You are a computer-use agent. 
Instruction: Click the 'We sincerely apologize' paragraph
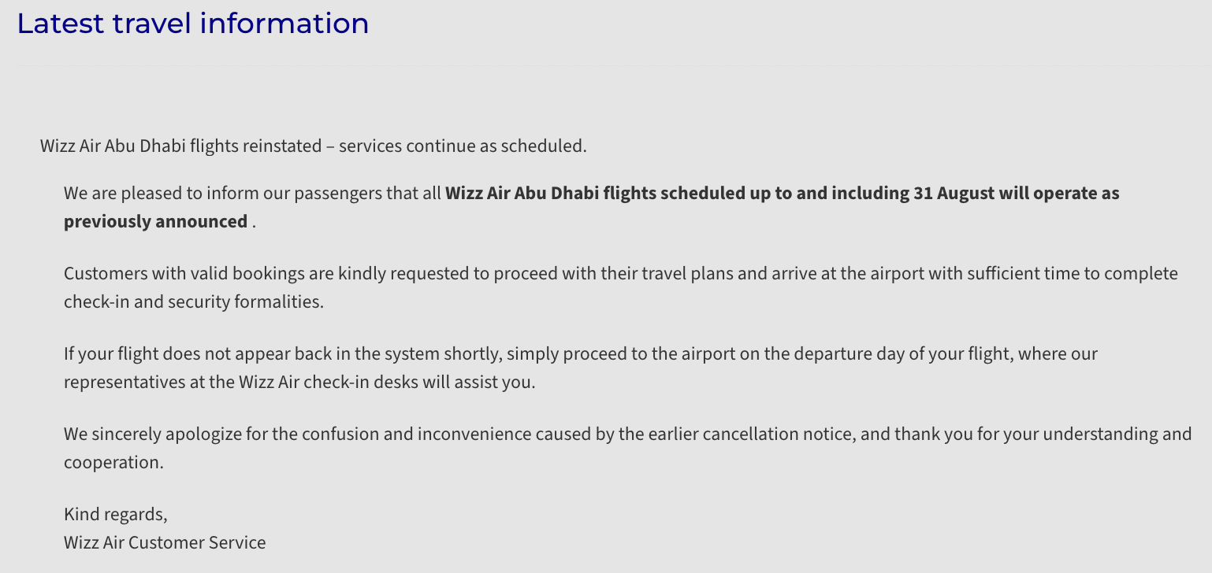627,449
